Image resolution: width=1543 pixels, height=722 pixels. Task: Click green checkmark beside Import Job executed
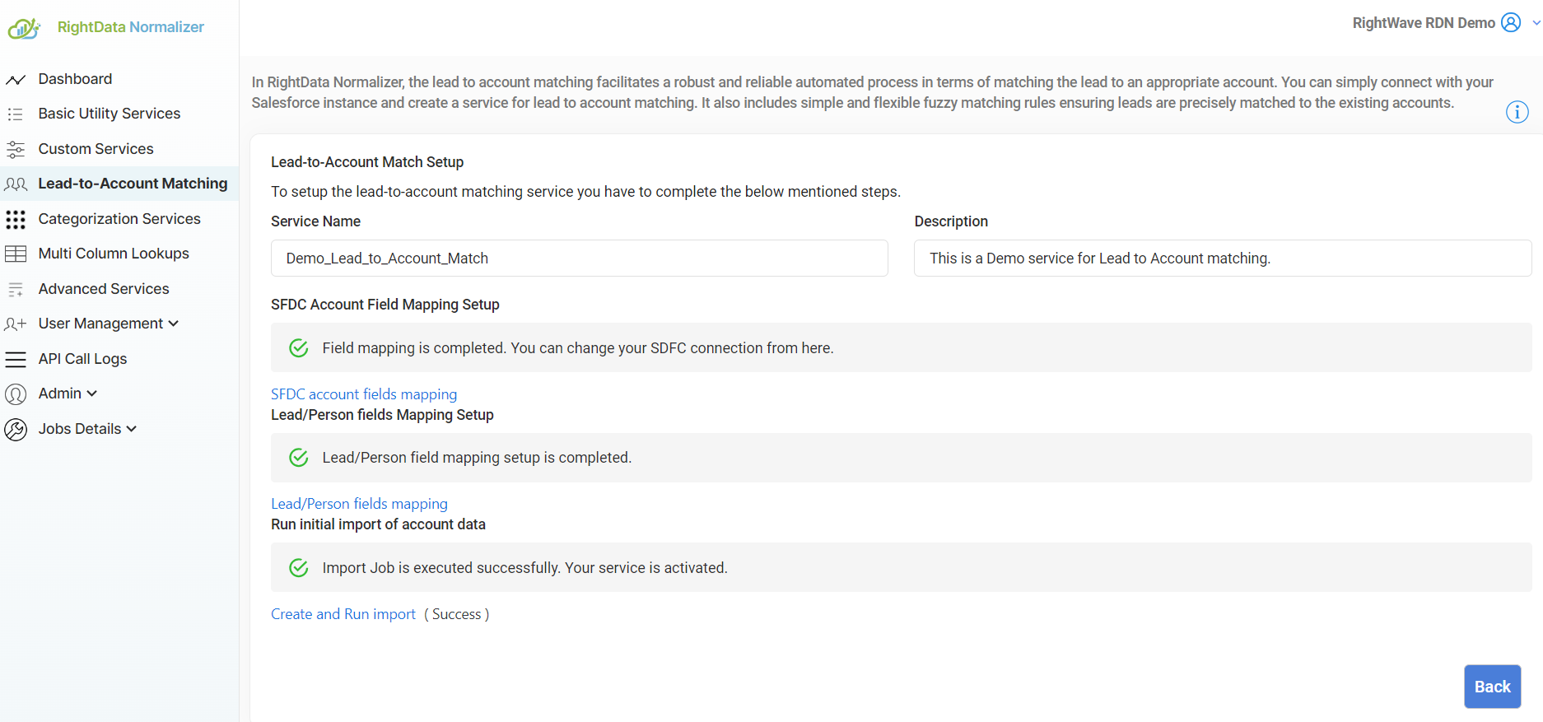(299, 568)
